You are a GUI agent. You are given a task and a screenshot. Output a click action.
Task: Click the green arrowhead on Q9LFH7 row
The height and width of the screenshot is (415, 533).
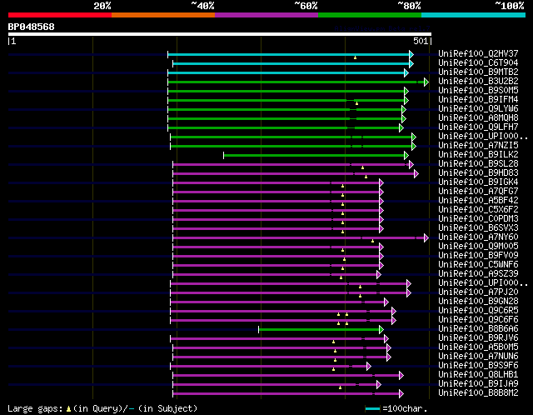tap(401, 127)
